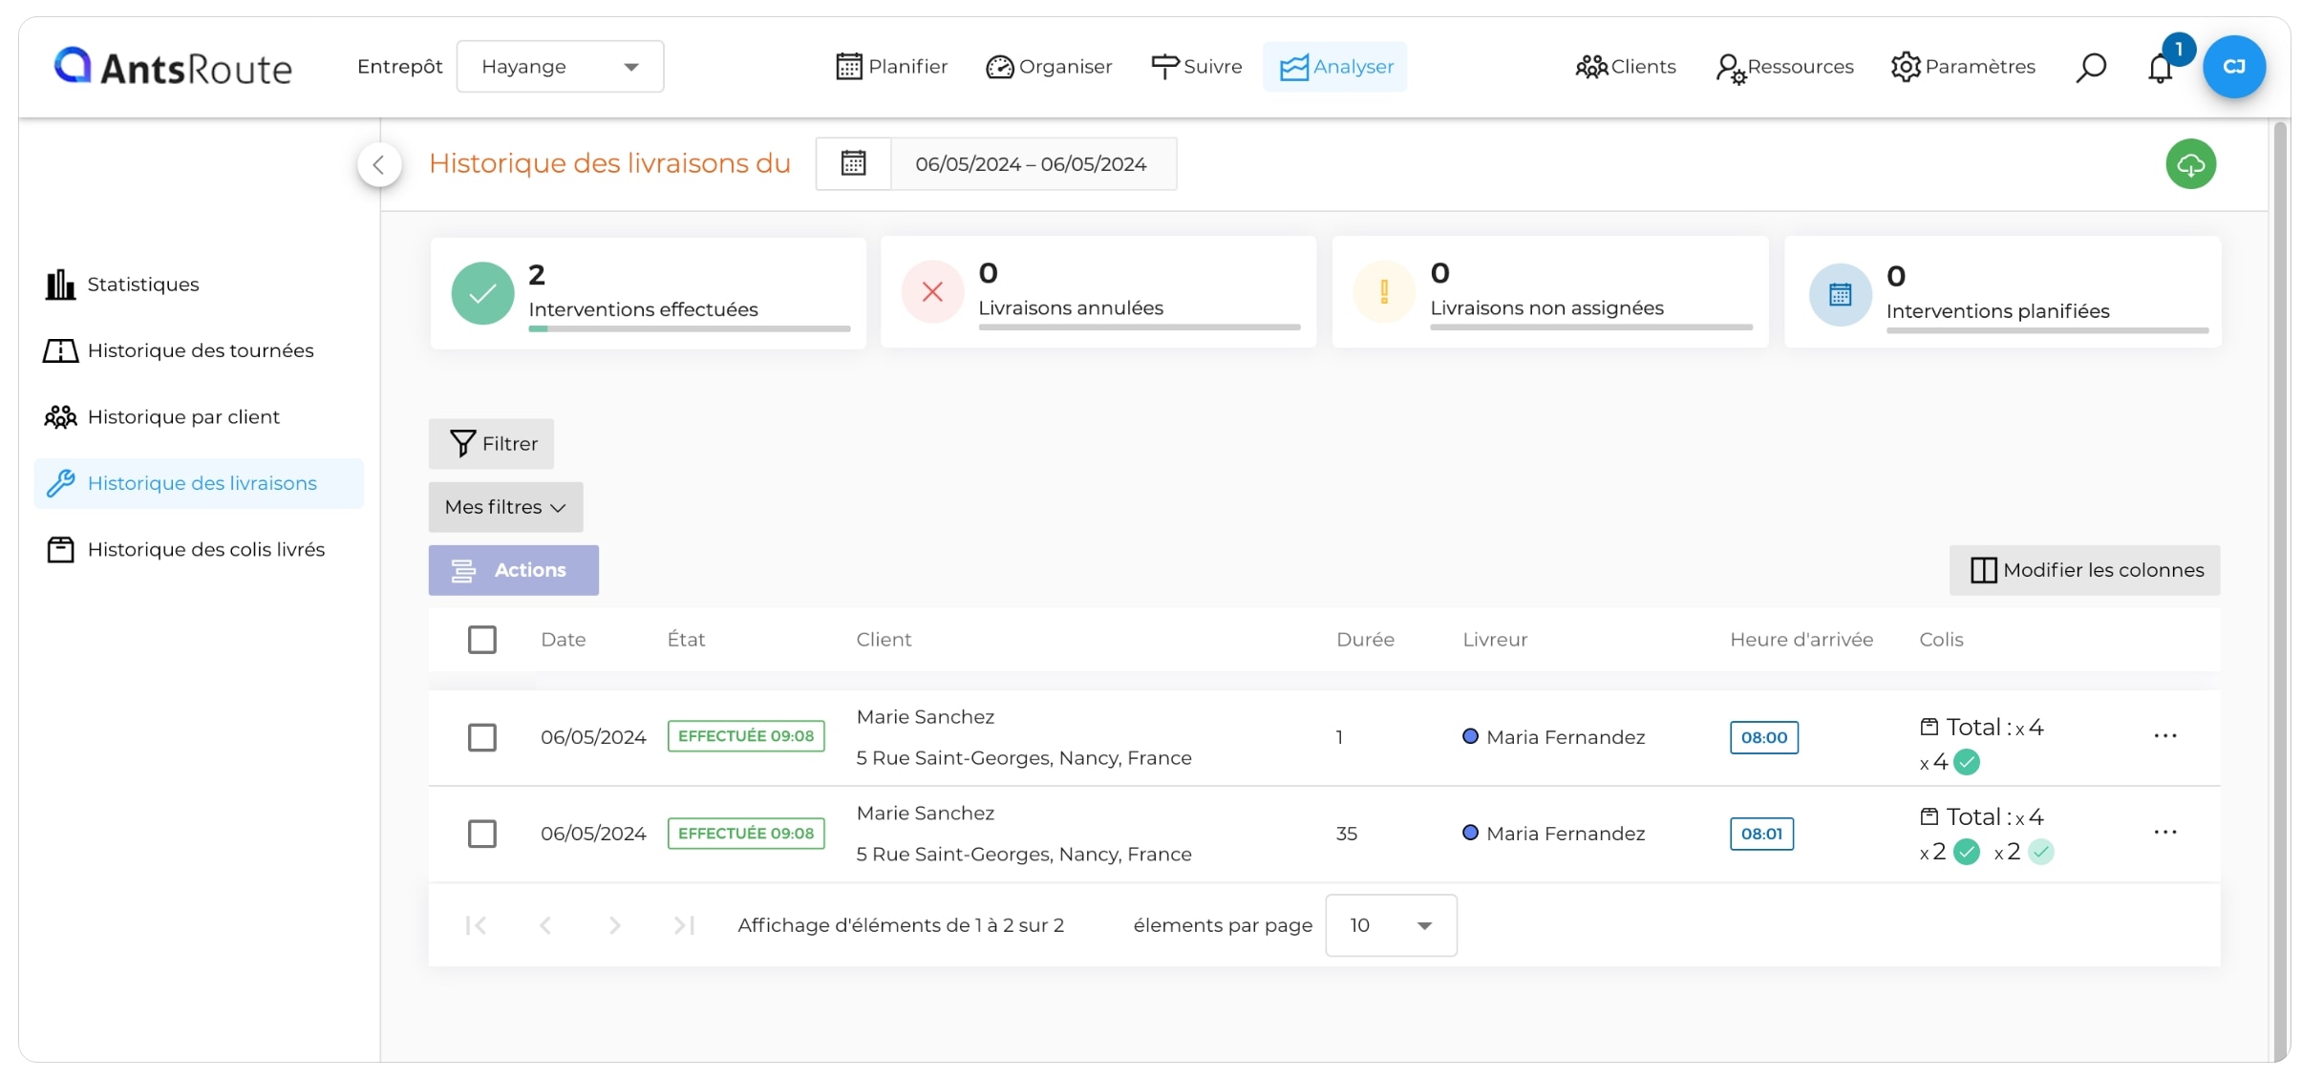The image size is (2302, 1079).
Task: Sort by the Durée column header
Action: (x=1365, y=640)
